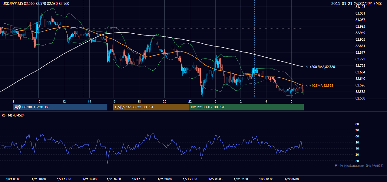
Task: Click price level 82.508 on the axis
Action: [360, 98]
